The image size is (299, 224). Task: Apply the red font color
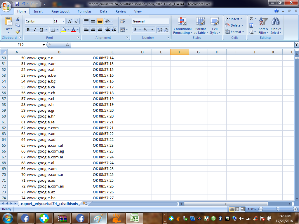(73, 30)
